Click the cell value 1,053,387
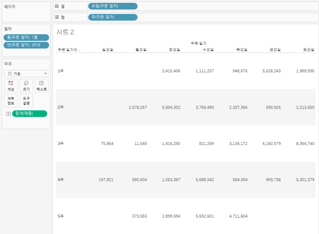Screen dimensions: 319x234 point(171,180)
